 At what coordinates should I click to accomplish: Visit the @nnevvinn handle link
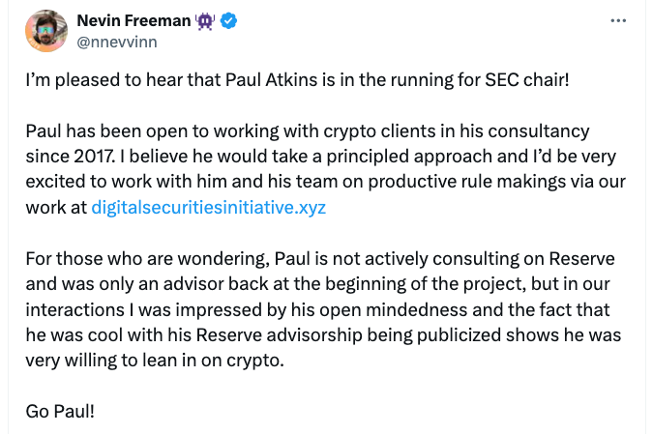click(117, 42)
